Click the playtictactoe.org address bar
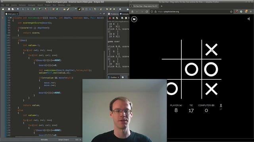 [191, 11]
